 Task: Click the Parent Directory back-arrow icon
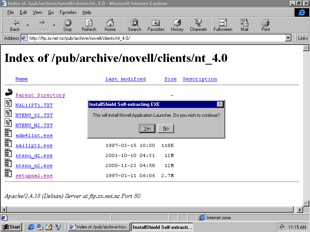point(9,92)
